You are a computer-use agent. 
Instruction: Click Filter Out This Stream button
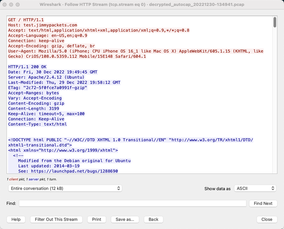tap(56, 220)
